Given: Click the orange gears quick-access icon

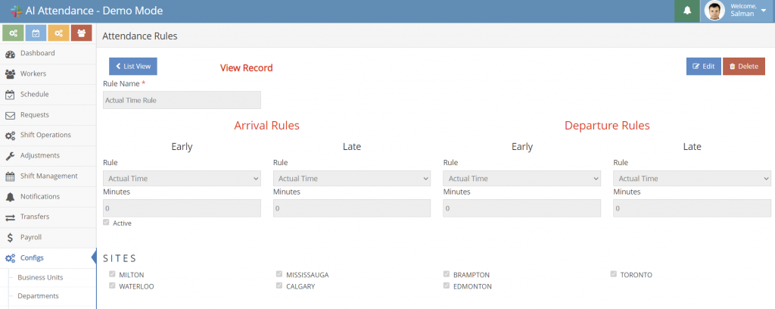Looking at the screenshot, I should [x=58, y=33].
